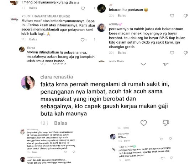Like the 'paling enak nyaman cepat pelayanan' comment
190x164 pixels.
click(162, 158)
